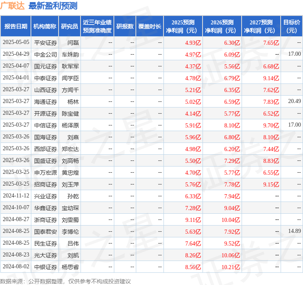Click the 数据来源 disclaimer footer text
303x285 pixels.
tap(65, 281)
